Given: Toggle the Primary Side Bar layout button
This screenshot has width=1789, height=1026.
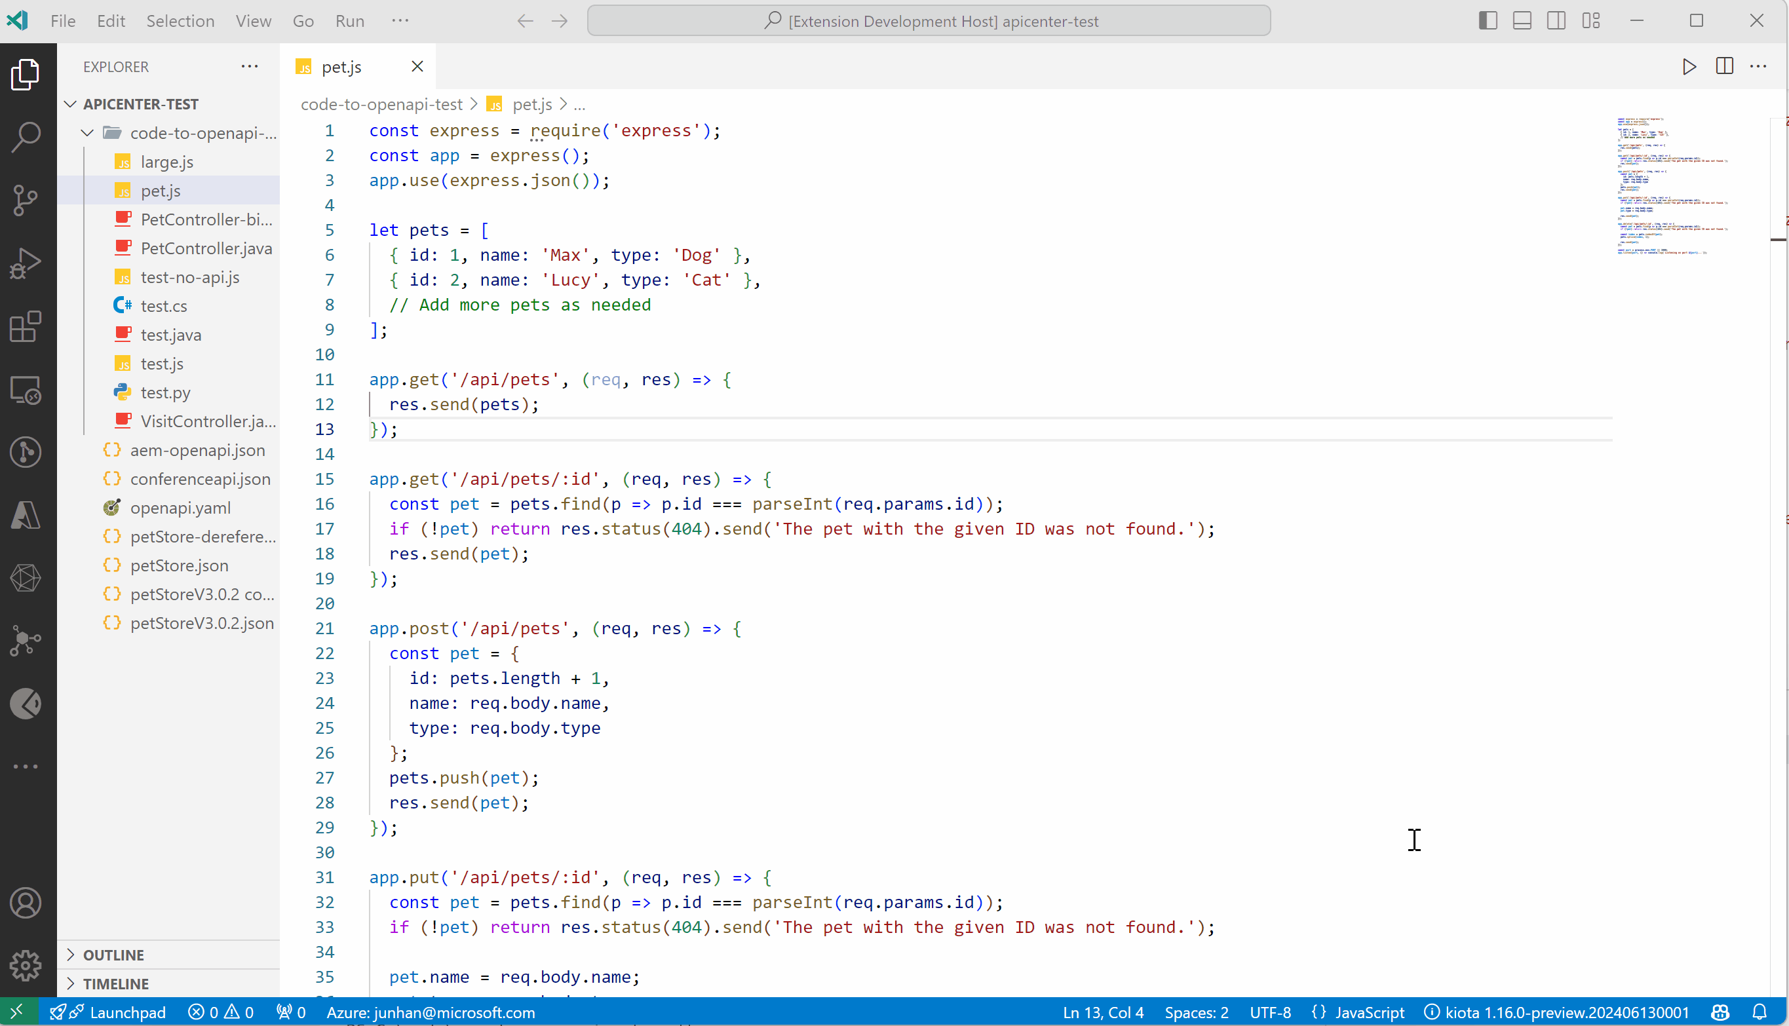Looking at the screenshot, I should click(x=1488, y=20).
